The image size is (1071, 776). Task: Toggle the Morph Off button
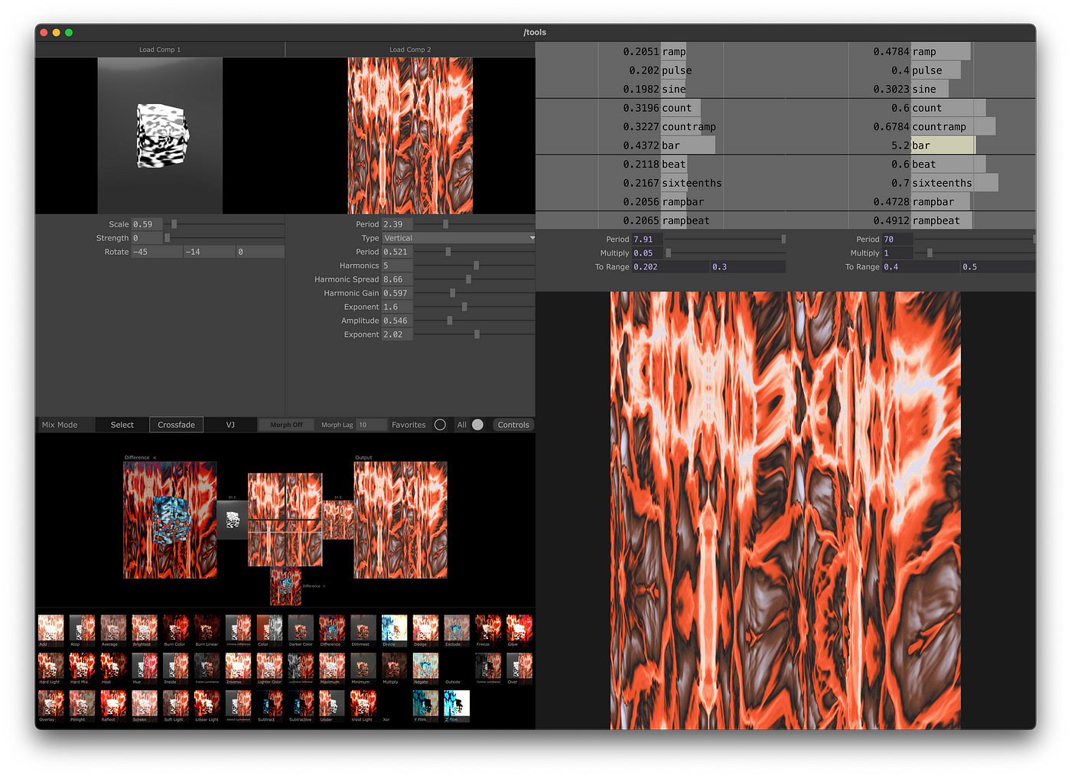286,425
